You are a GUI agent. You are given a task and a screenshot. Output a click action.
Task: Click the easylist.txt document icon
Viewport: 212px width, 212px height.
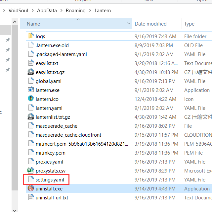click(31, 63)
